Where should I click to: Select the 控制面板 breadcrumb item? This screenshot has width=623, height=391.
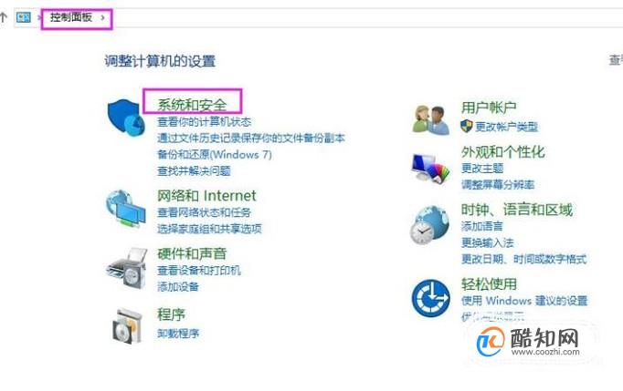pos(70,17)
